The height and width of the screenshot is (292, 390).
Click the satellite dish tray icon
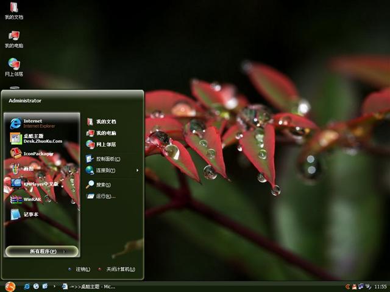point(368,287)
